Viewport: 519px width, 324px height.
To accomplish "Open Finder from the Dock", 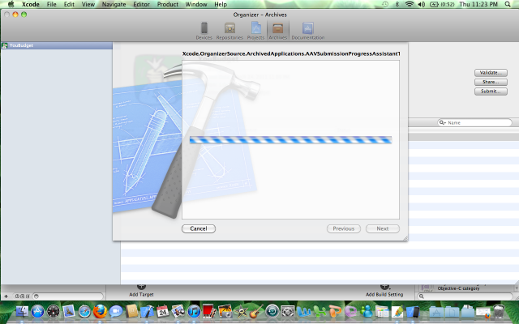I will [x=22, y=311].
